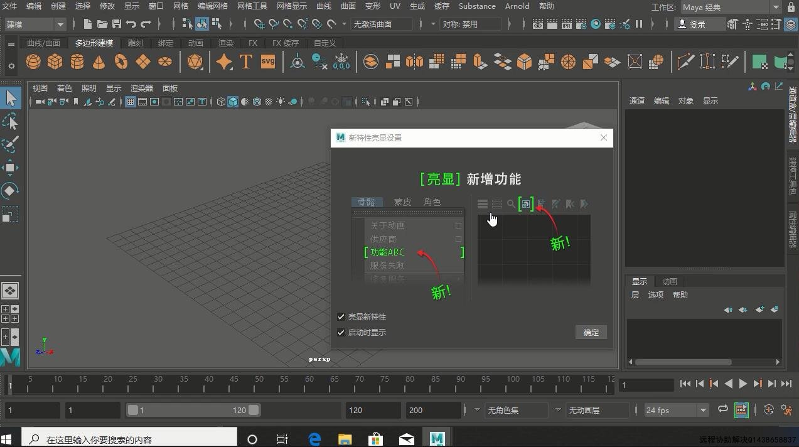This screenshot has width=799, height=447.
Task: Open the Hypershade sphere icon
Action: [596, 24]
